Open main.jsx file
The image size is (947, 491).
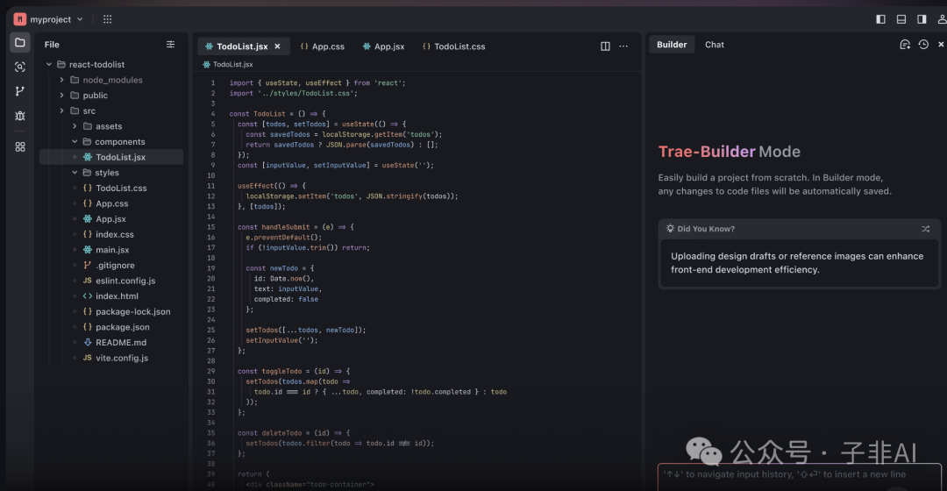(111, 249)
